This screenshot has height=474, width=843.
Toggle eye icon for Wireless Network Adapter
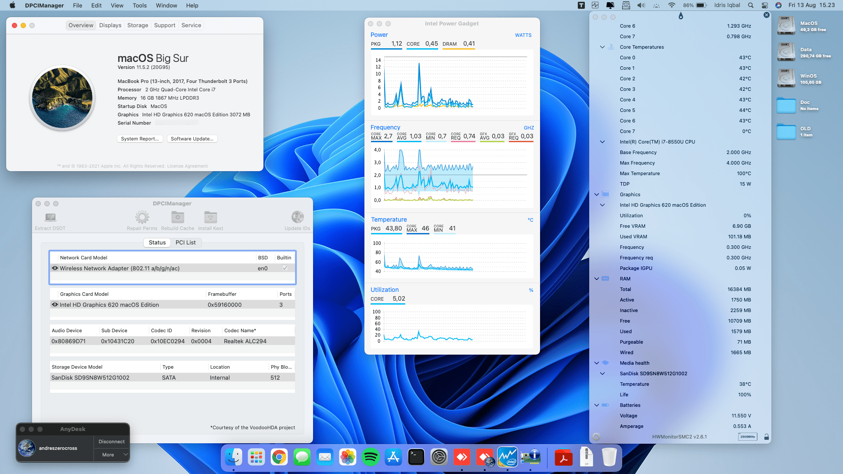click(55, 268)
